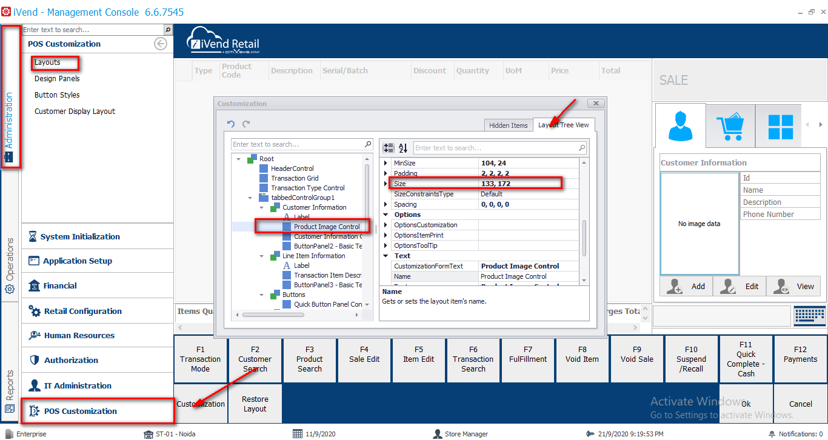Click the F3 Product Search button
This screenshot has width=828, height=440.
pos(310,359)
